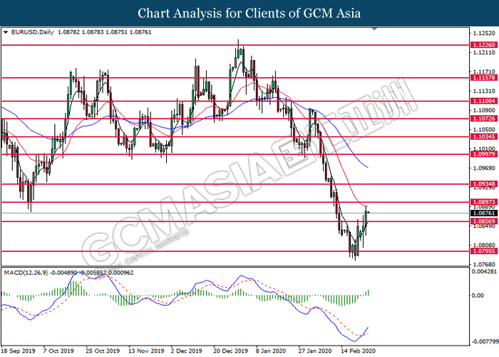
Task: Click the 25 Oct 2019 date label
Action: (x=103, y=351)
